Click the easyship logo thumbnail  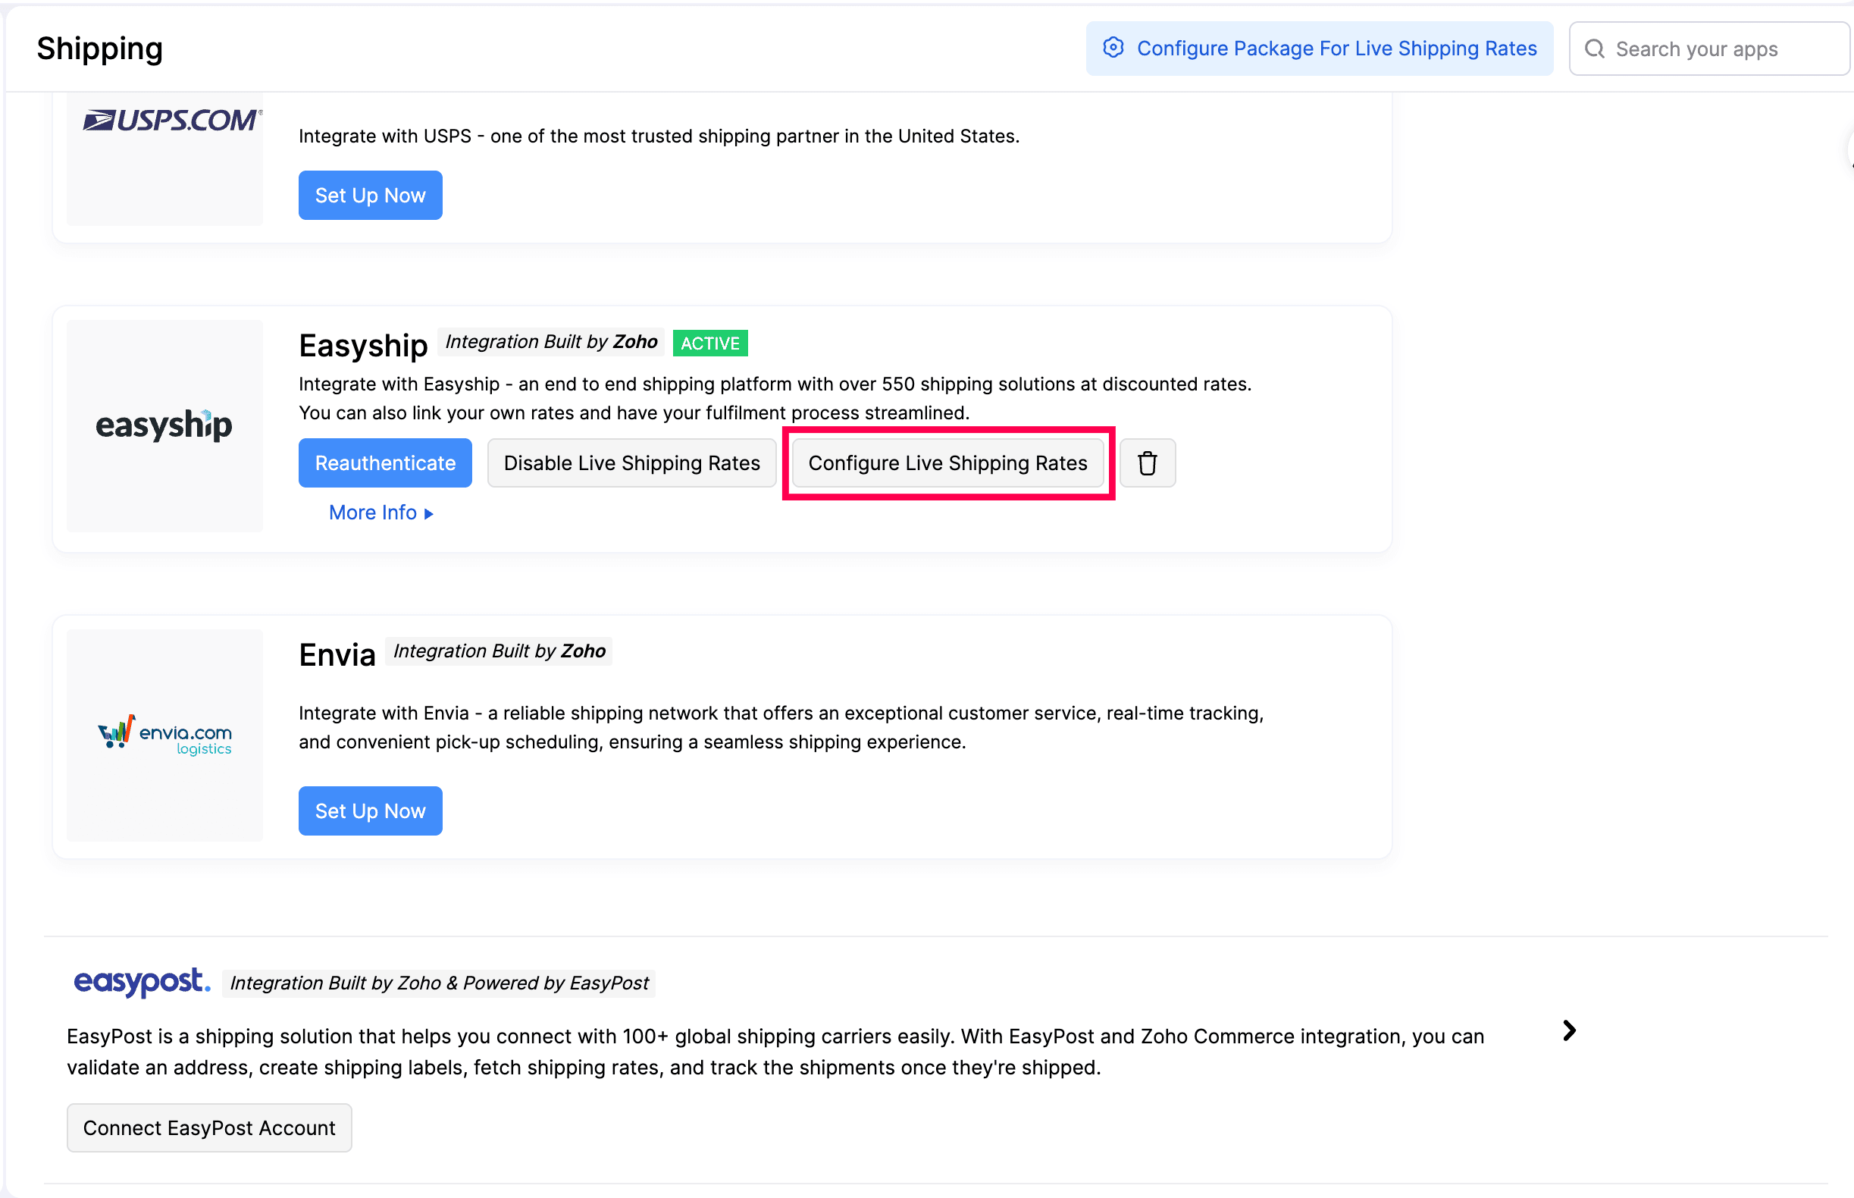click(164, 425)
